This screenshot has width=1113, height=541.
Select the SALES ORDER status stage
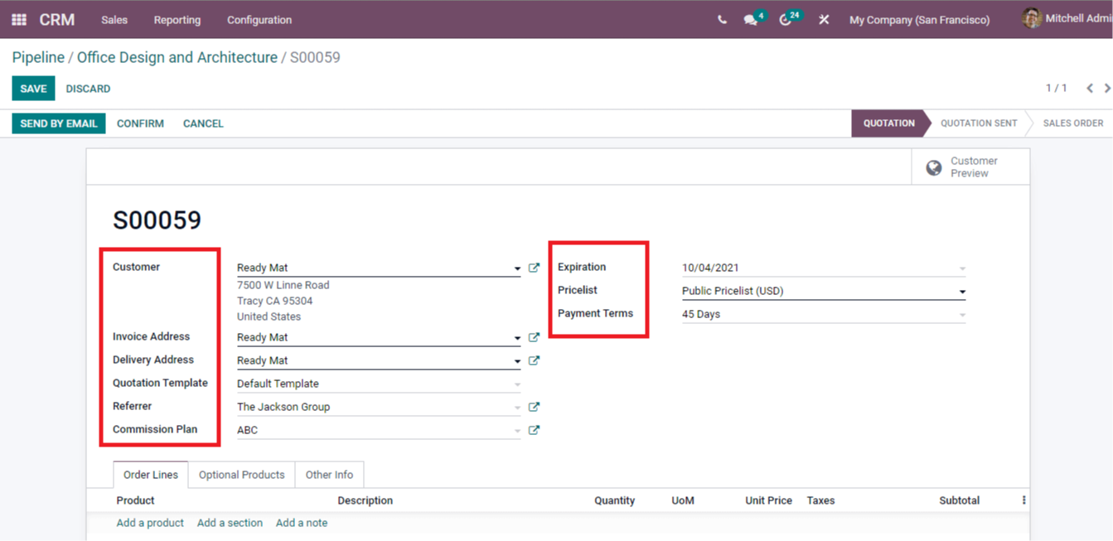[x=1072, y=123]
